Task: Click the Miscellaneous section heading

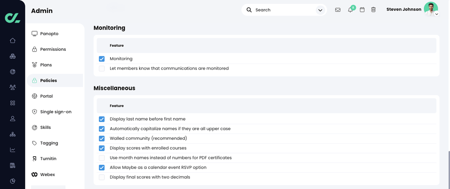Action: 114,88
